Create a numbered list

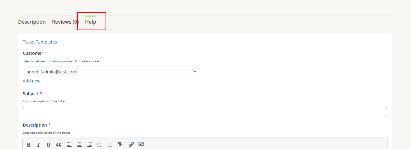pyautogui.click(x=110, y=145)
